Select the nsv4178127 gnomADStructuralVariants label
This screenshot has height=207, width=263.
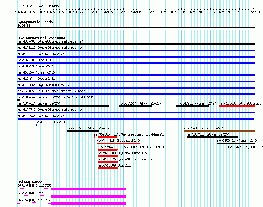[x=51, y=48]
